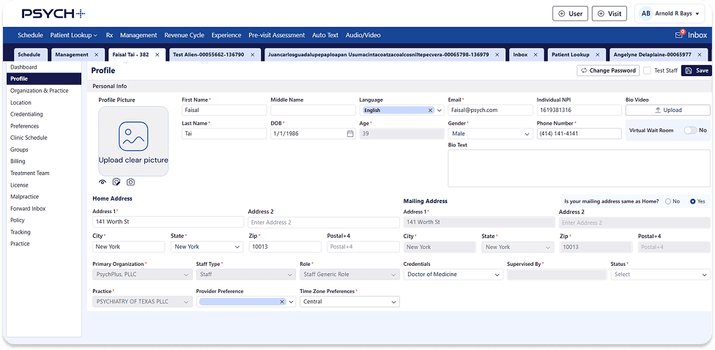Click the Bio Text input area
Image resolution: width=715 pixels, height=350 pixels.
579,168
